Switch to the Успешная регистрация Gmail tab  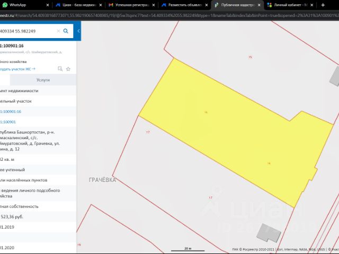131,5
